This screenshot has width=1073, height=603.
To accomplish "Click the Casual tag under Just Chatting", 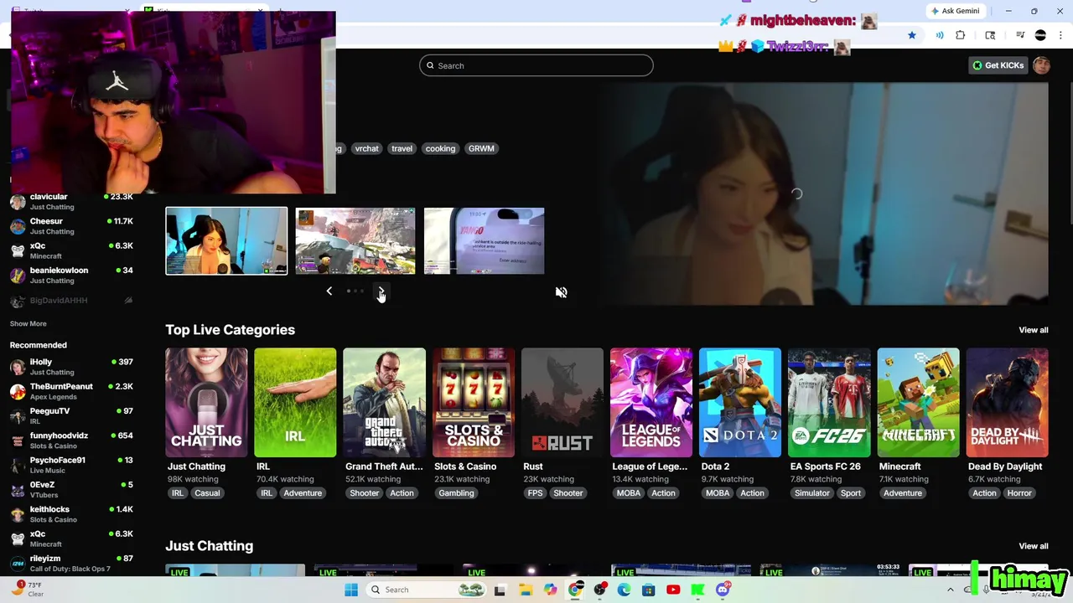I will (207, 493).
